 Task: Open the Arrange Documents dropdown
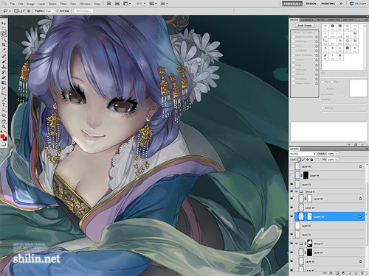pyautogui.click(x=154, y=4)
